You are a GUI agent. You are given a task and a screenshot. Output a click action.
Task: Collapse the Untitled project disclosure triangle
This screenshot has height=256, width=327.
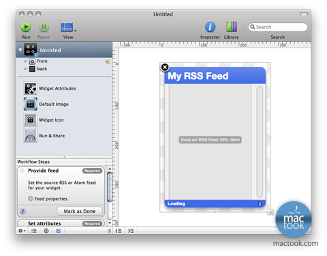click(20, 50)
